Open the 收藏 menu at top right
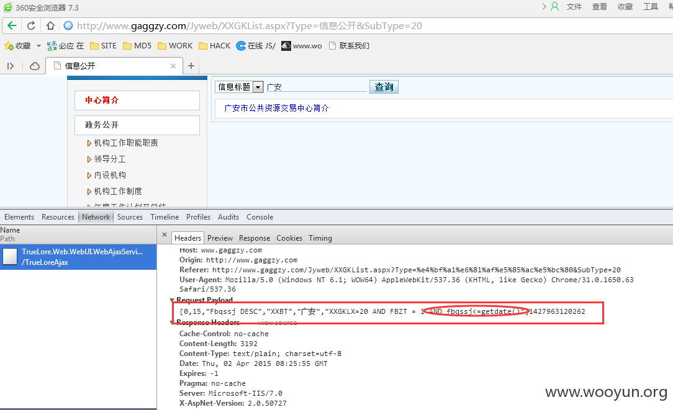Viewport: 673px width, 410px height. [625, 6]
